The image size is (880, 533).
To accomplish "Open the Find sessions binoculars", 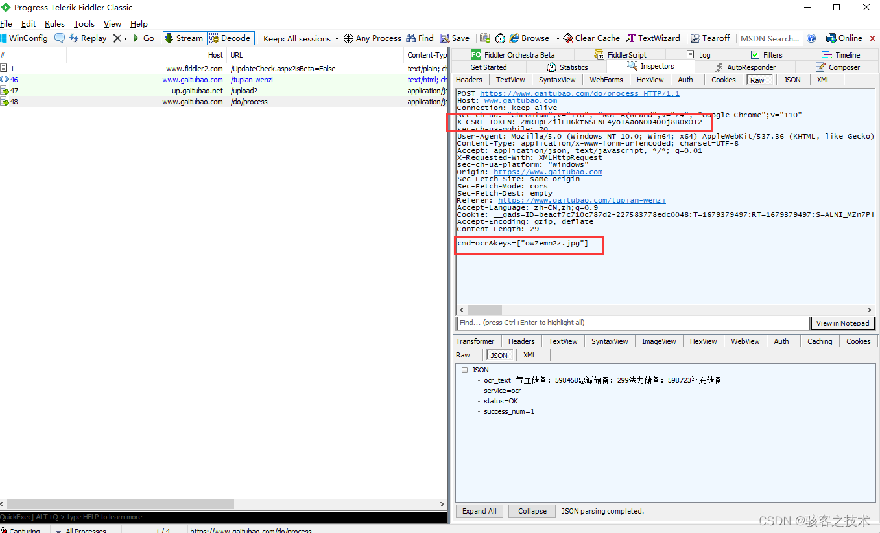I will pyautogui.click(x=420, y=38).
